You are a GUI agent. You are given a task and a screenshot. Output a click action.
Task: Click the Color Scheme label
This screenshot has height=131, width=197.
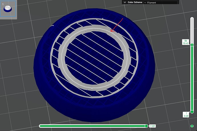click(135, 2)
